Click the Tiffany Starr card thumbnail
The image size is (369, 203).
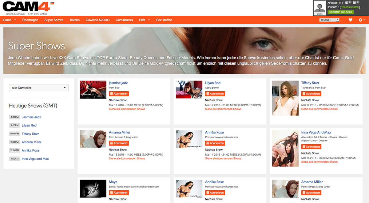pyautogui.click(x=285, y=98)
